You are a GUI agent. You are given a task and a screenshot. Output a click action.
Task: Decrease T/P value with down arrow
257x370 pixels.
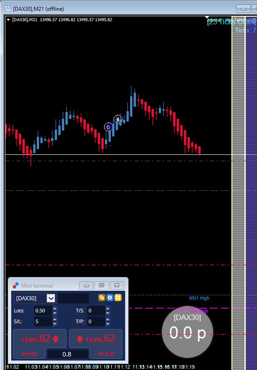tap(108, 324)
